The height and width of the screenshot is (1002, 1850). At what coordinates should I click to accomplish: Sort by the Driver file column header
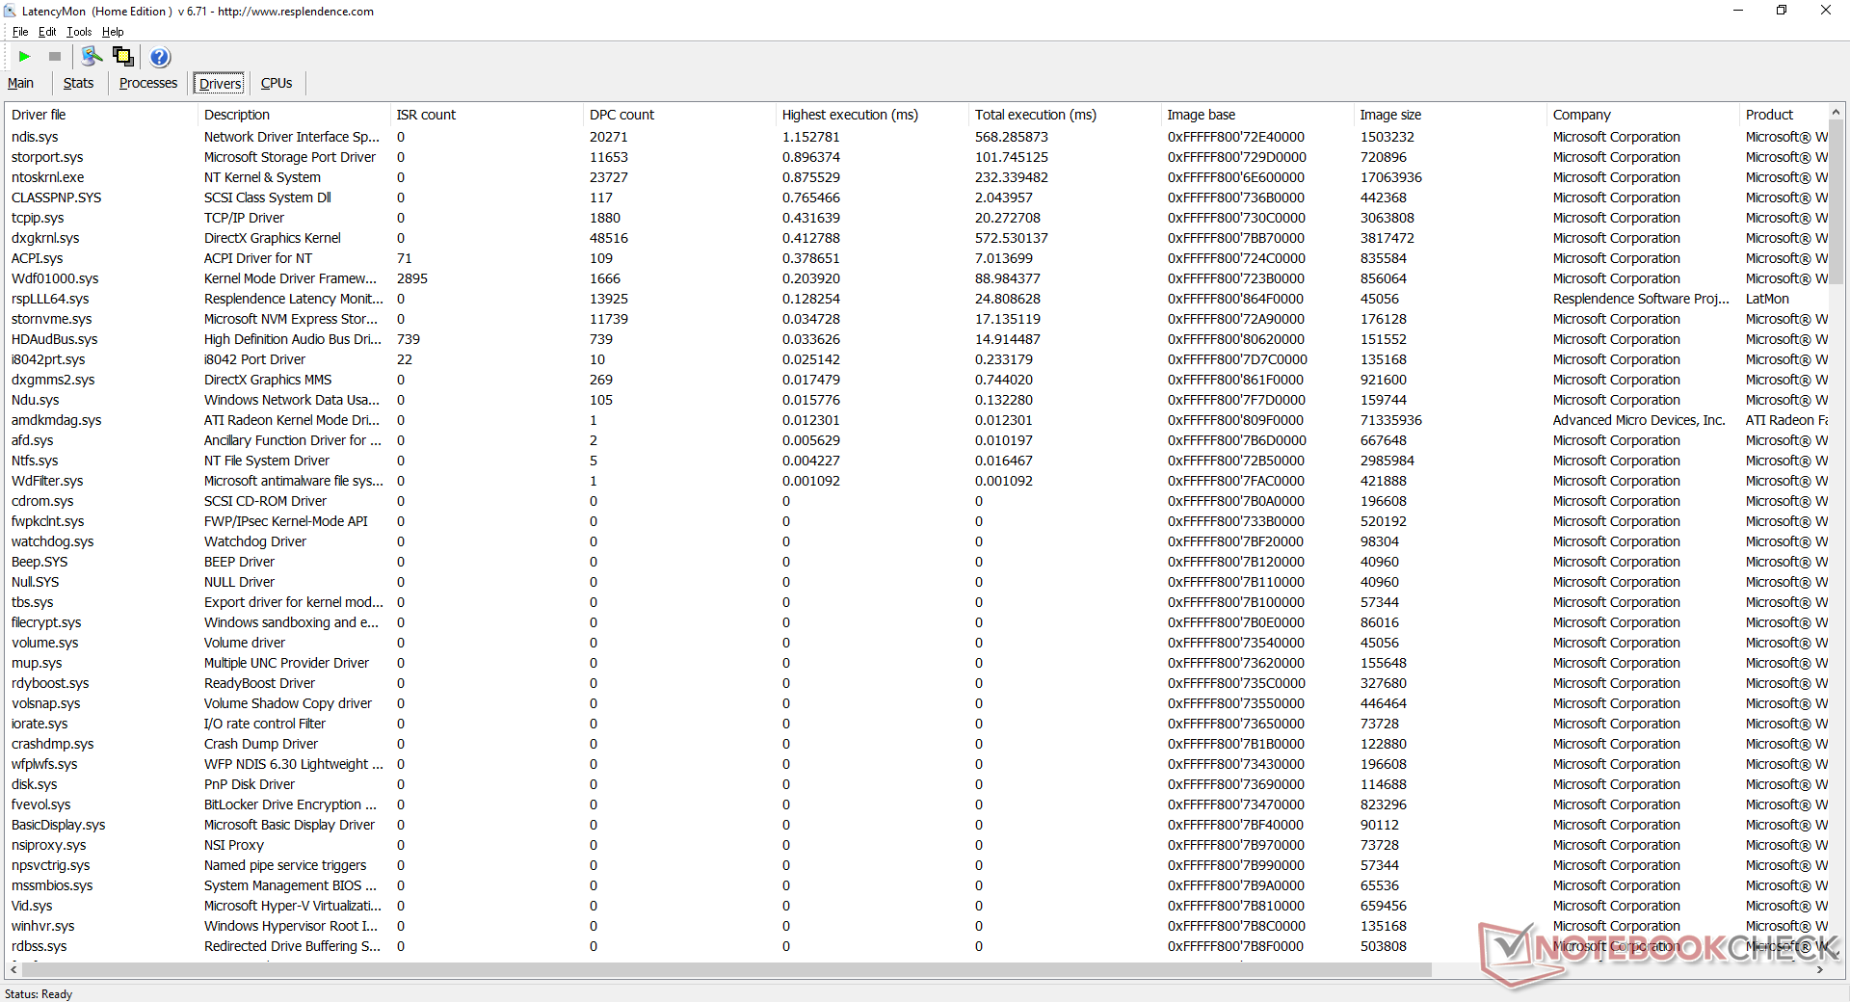tap(101, 115)
